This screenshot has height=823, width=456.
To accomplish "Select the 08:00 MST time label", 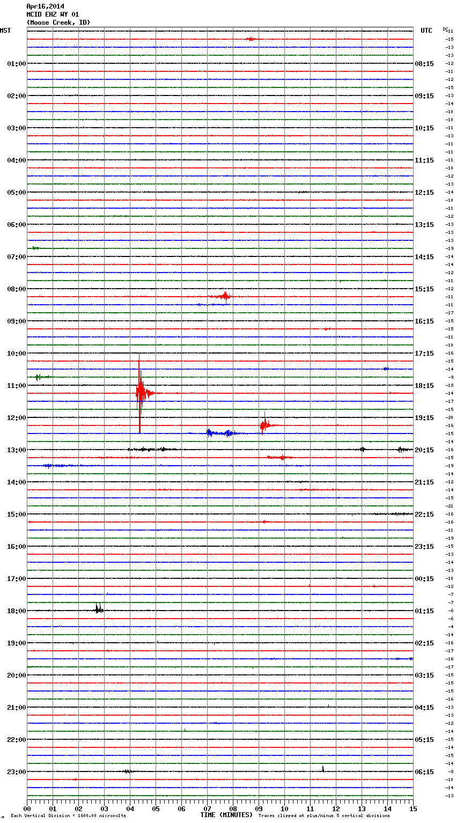I will [16, 289].
